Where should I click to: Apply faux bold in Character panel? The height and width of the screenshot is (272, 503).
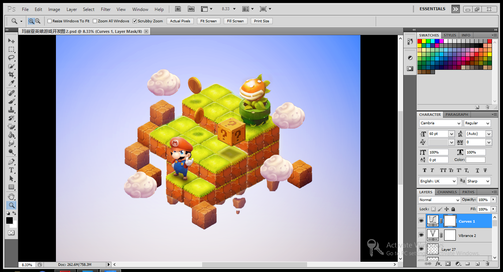(x=424, y=170)
